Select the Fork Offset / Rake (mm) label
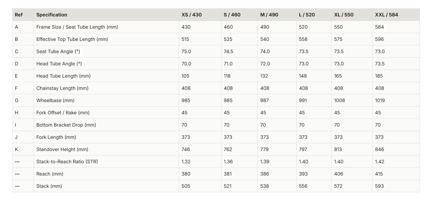Image resolution: width=437 pixels, height=203 pixels. point(63,113)
